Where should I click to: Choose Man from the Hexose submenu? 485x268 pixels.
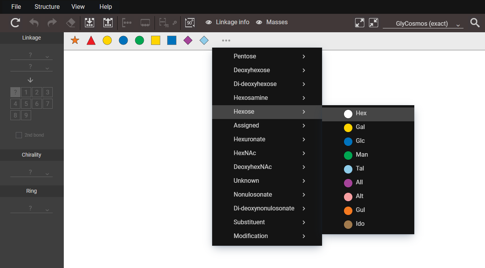362,155
